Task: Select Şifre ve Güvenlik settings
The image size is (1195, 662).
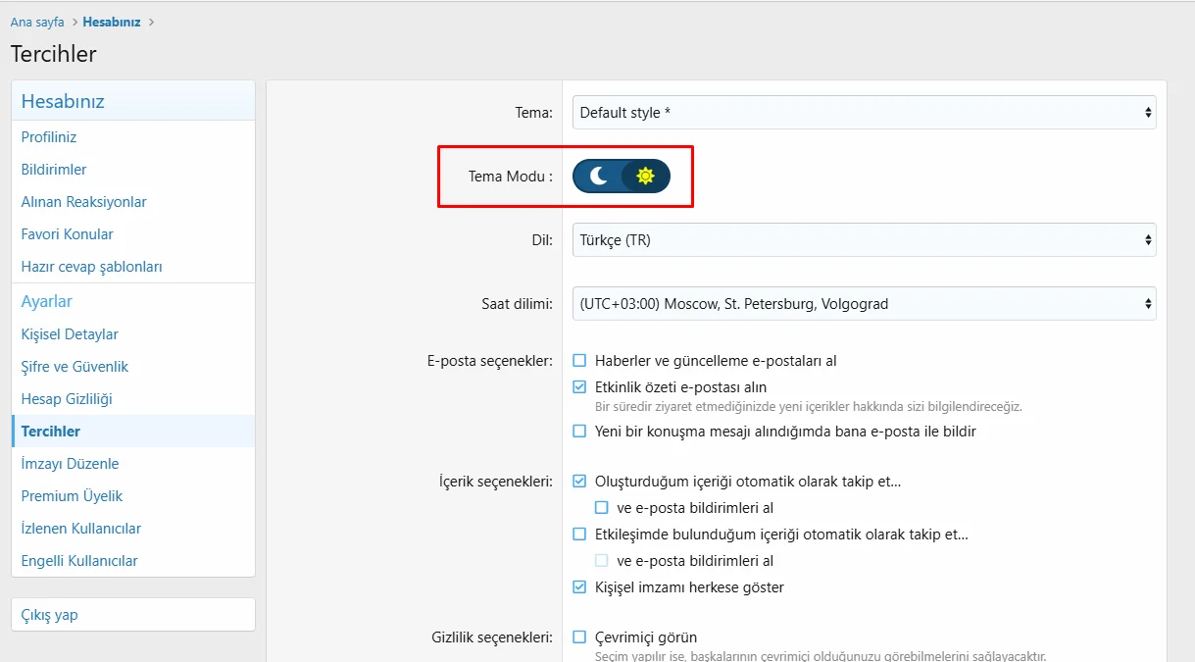Action: (x=75, y=367)
